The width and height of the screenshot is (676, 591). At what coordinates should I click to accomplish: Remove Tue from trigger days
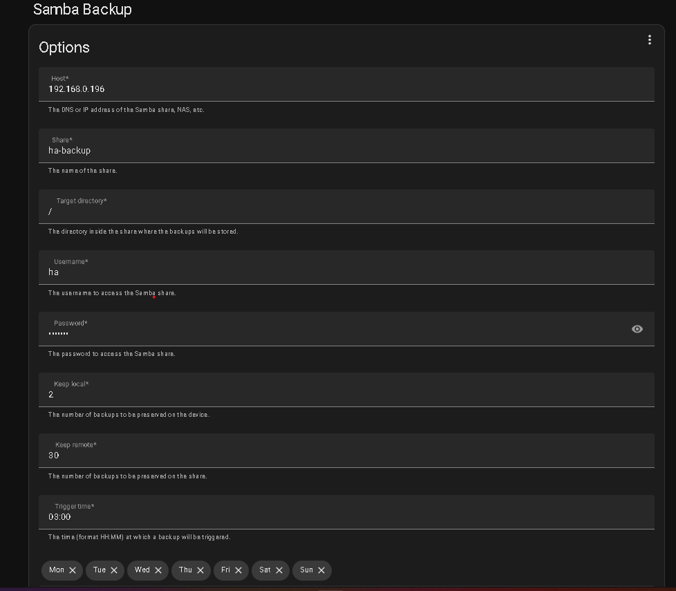pyautogui.click(x=114, y=570)
